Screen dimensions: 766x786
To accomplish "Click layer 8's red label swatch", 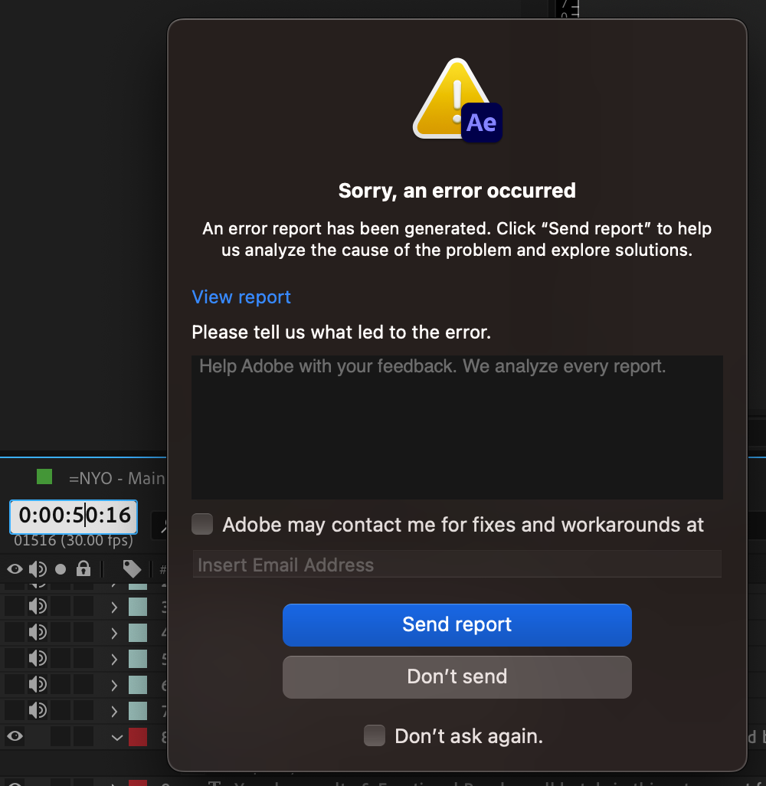I will [x=138, y=736].
